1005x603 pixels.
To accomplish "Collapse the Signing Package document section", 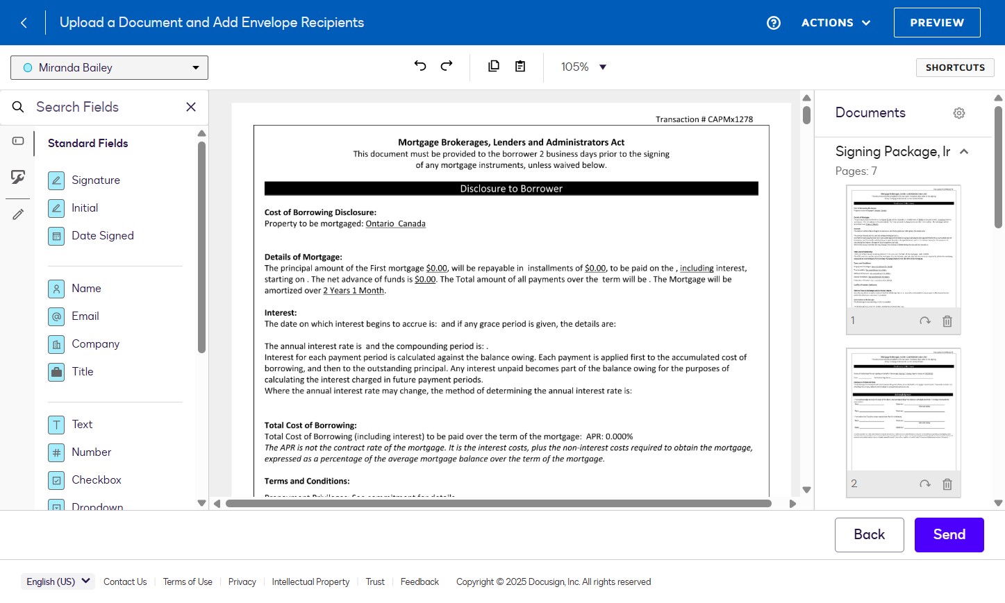I will pos(964,152).
